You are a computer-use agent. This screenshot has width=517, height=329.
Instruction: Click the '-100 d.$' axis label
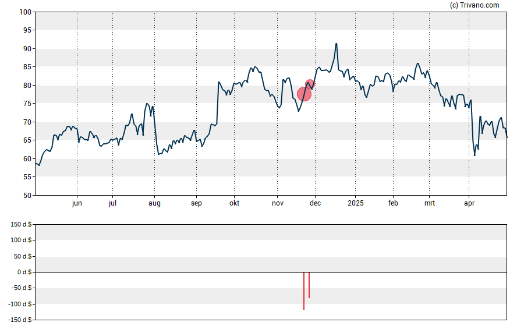20,304
